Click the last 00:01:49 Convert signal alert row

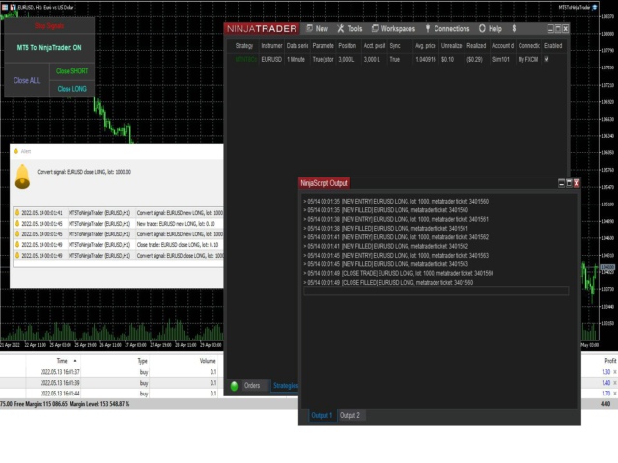(118, 256)
